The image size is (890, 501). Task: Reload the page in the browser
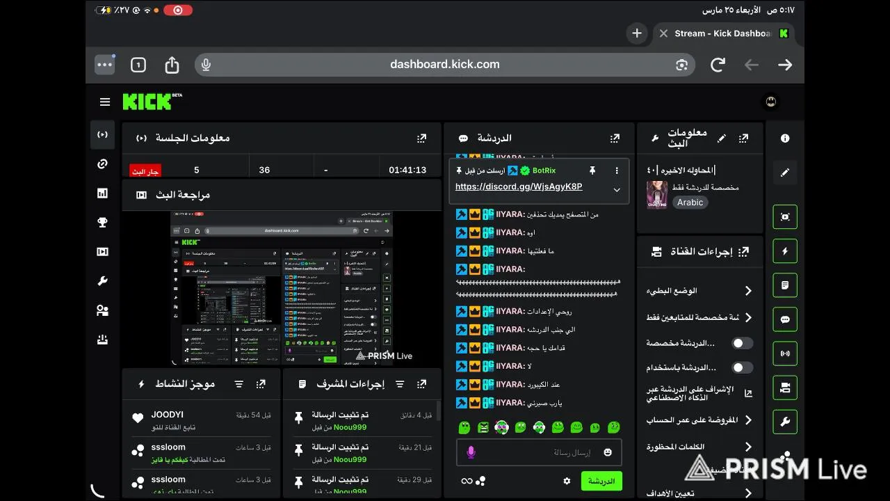[718, 65]
